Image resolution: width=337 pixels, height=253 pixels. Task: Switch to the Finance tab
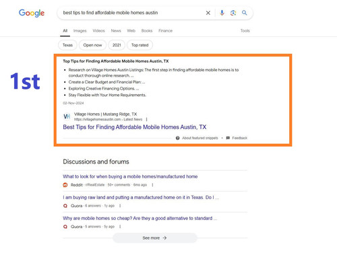(165, 31)
